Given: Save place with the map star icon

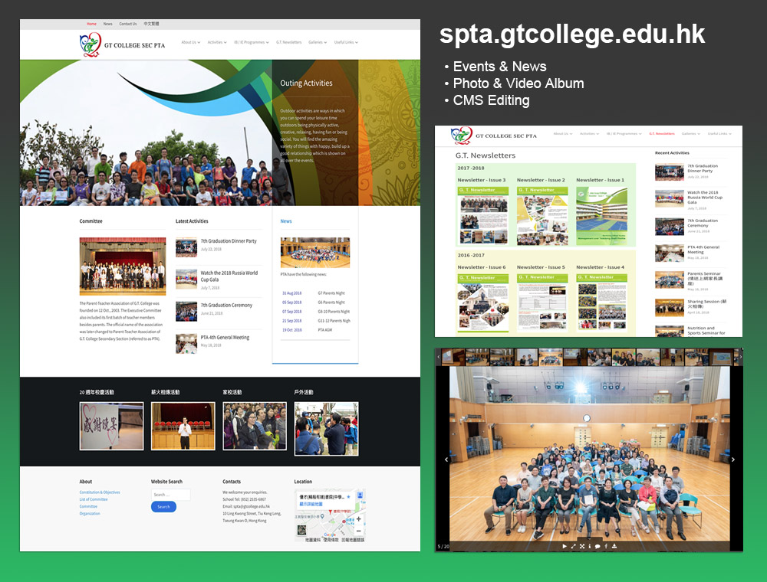Looking at the screenshot, I should [348, 496].
